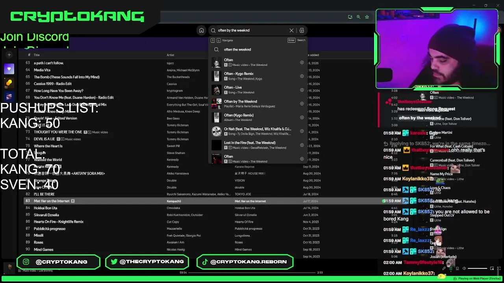The image size is (504, 283).
Task: Open the first 'Often' music video result
Action: coord(258,62)
